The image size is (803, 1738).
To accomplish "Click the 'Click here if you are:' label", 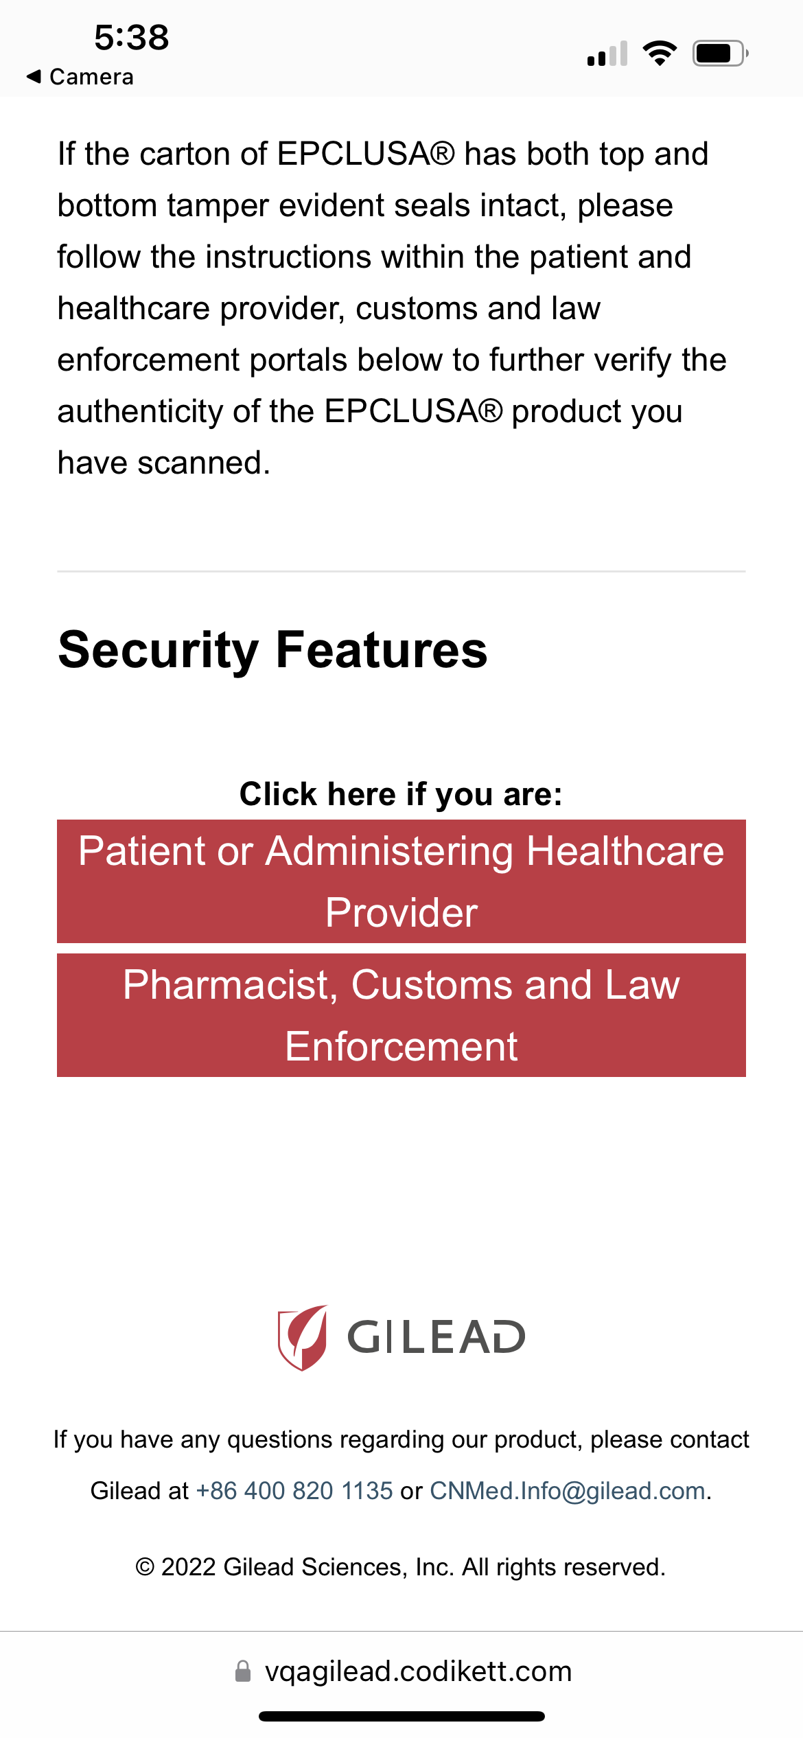I will [x=401, y=794].
